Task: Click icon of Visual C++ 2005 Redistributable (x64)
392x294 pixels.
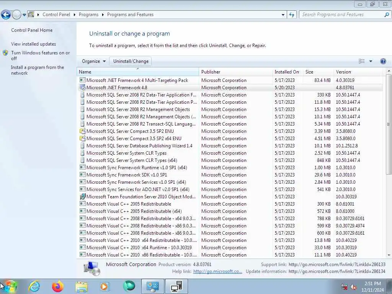Action: [83, 211]
